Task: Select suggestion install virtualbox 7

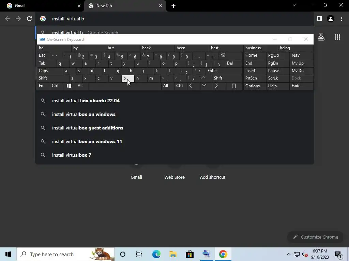Action: (x=174, y=155)
